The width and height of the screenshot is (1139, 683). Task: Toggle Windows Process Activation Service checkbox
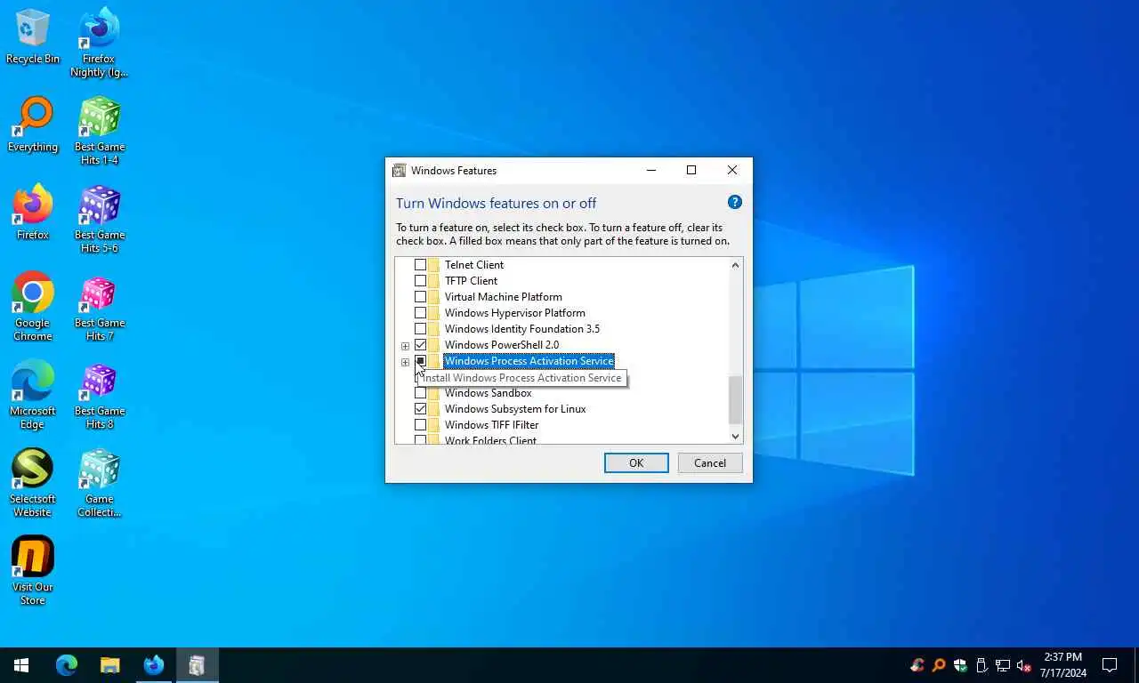(420, 361)
